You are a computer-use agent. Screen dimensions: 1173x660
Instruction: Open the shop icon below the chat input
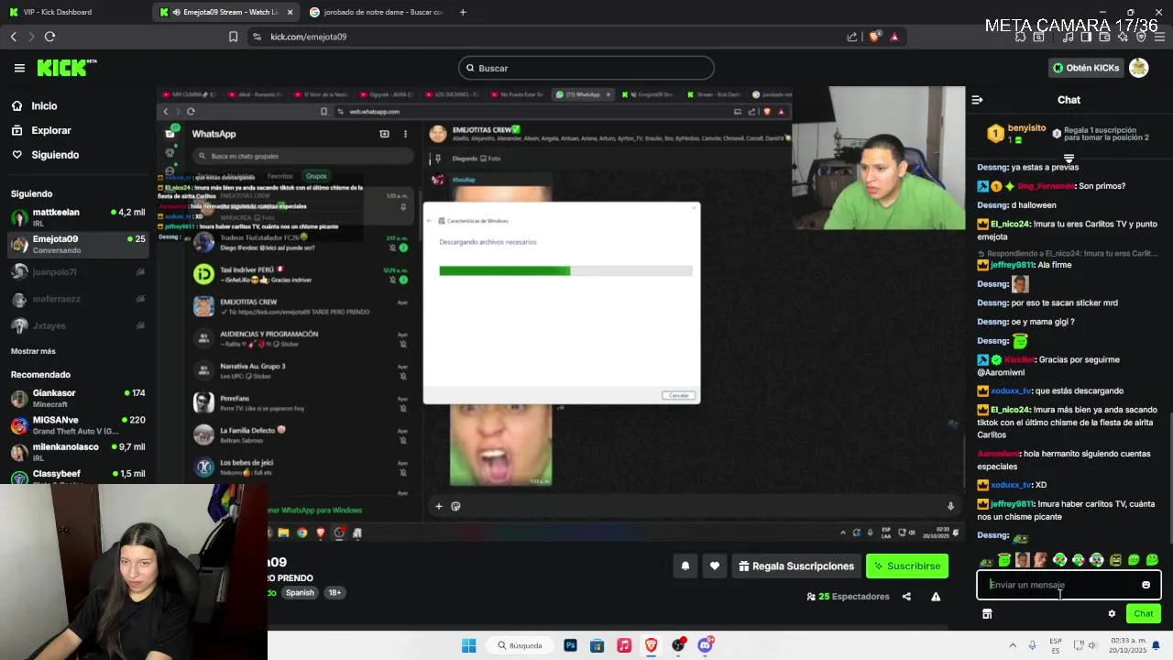pyautogui.click(x=987, y=614)
